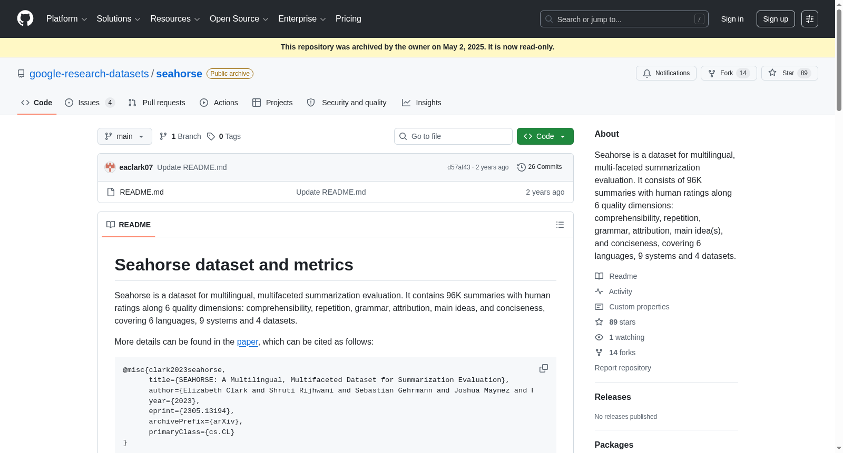Screen dimensions: 843x453
Task: Click the Sign up button
Action: (x=776, y=19)
